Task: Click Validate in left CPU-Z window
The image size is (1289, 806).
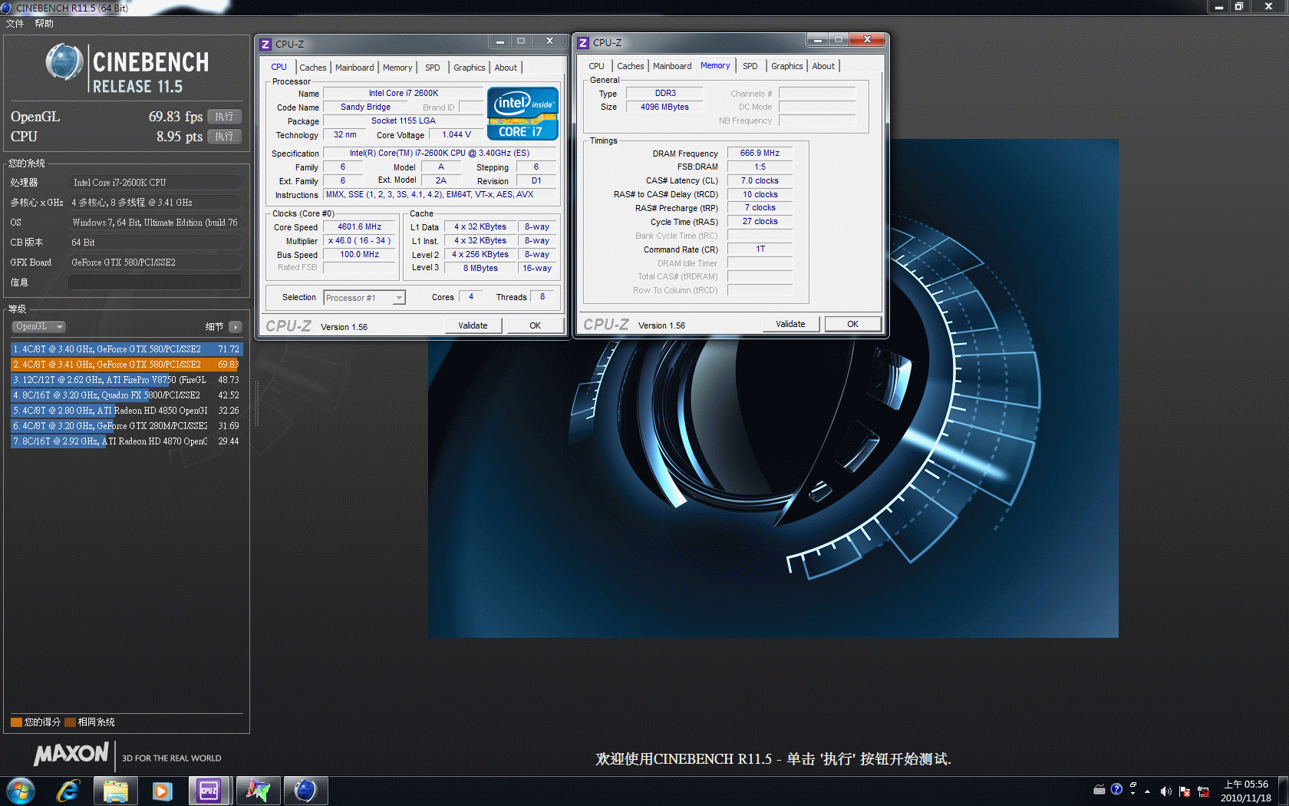Action: pyautogui.click(x=473, y=325)
